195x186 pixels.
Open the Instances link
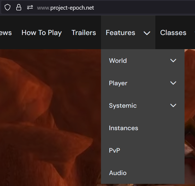123,128
